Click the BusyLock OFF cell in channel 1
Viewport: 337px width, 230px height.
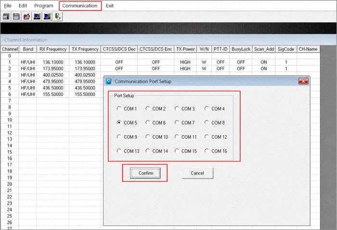tap(241, 62)
